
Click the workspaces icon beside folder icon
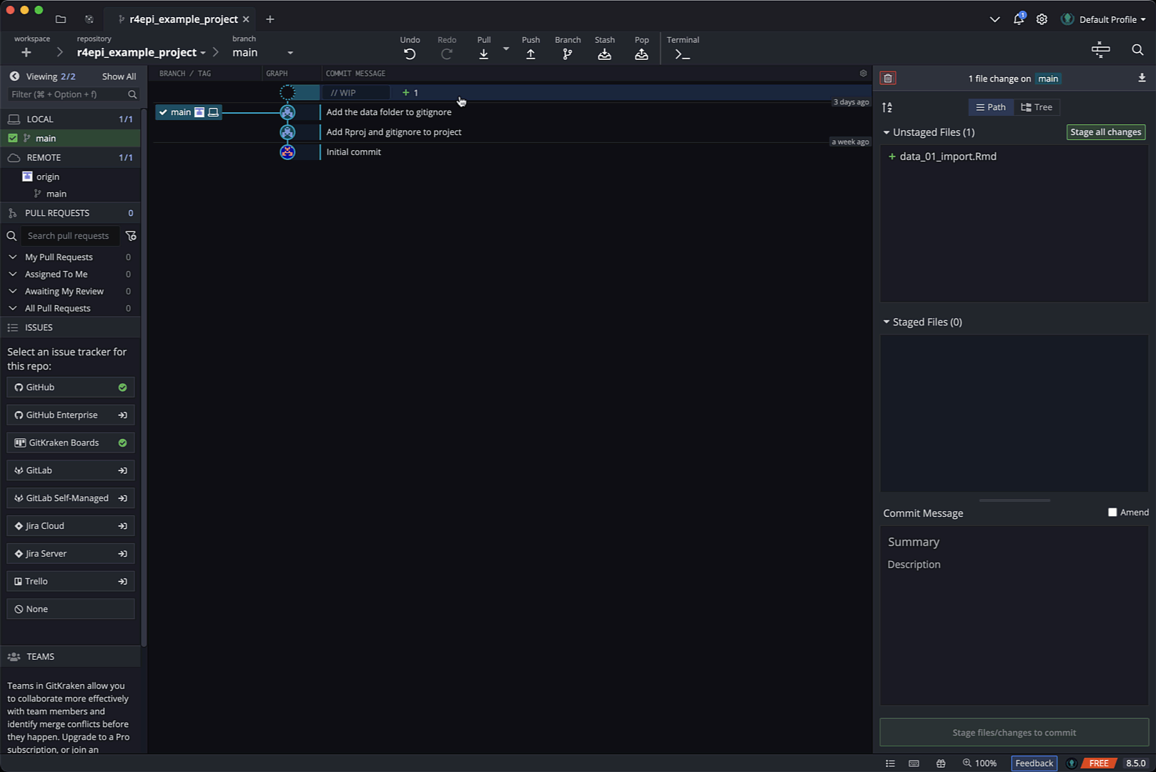[x=89, y=19]
